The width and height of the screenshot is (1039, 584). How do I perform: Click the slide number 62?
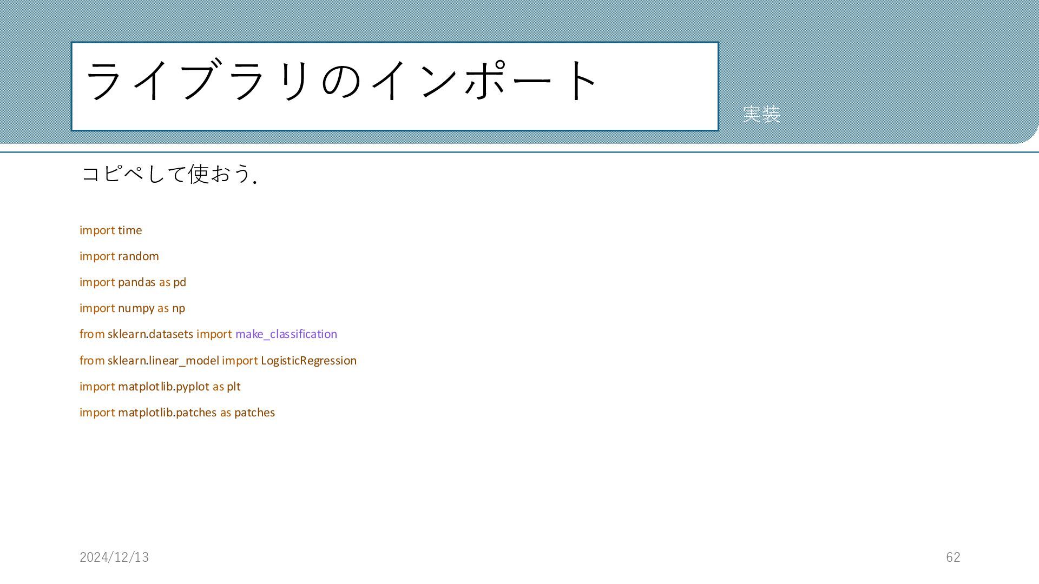pos(953,557)
